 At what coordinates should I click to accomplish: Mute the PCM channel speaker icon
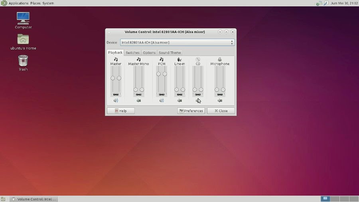point(162,101)
